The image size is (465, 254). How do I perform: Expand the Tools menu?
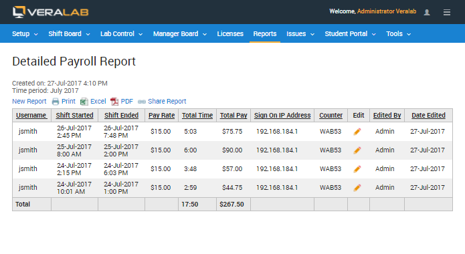[x=398, y=34]
